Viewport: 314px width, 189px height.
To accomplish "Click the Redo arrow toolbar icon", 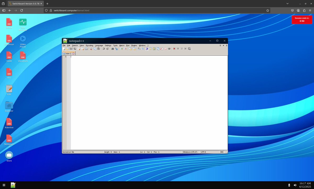I will pos(108,49).
